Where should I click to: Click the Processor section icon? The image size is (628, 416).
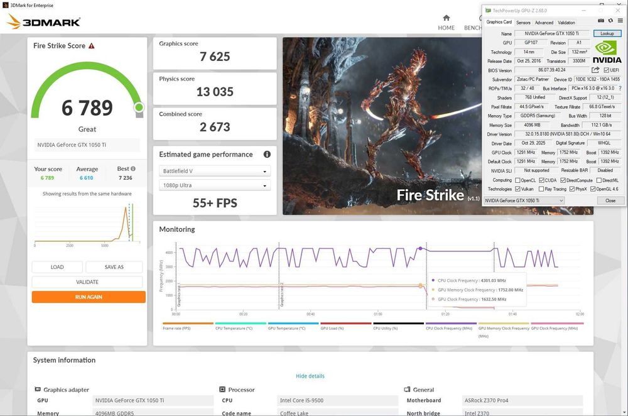222,389
